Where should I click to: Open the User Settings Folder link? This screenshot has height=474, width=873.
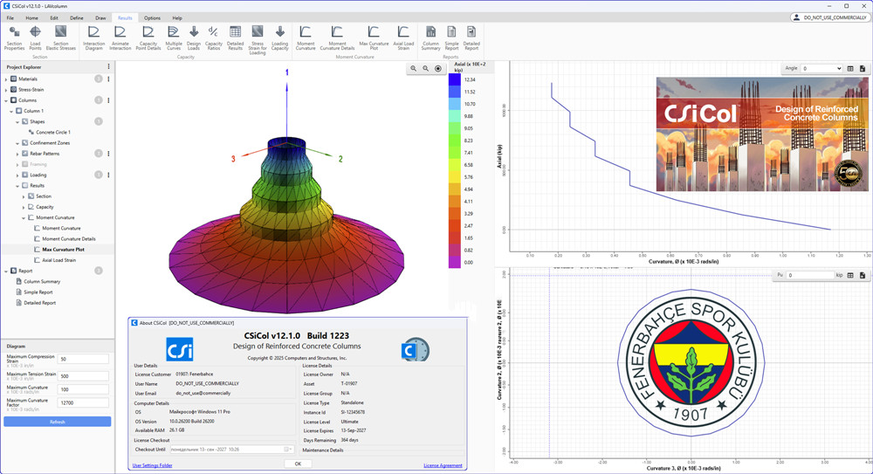pos(152,465)
